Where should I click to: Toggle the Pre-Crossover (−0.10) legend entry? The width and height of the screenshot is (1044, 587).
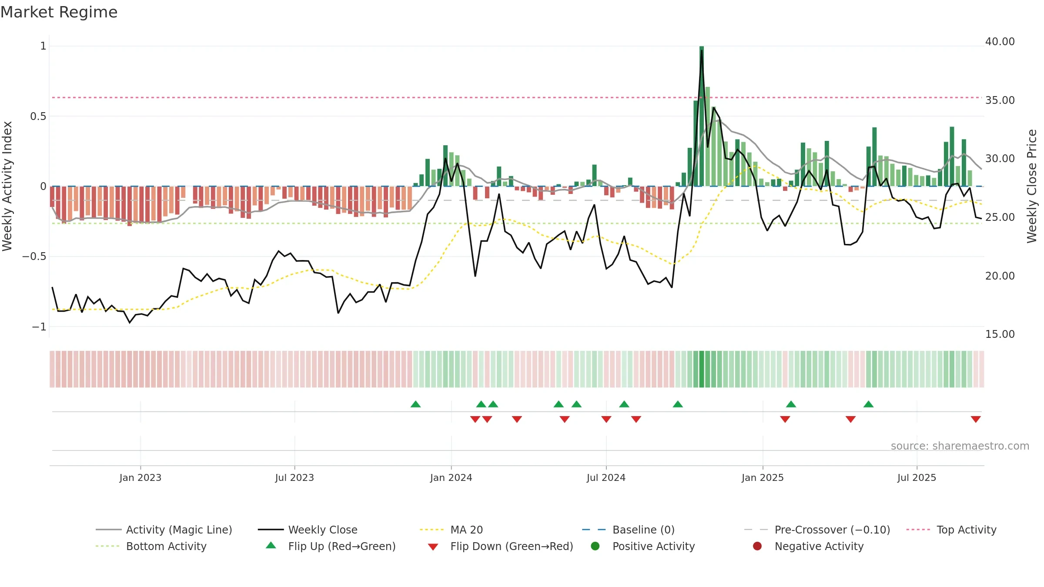[817, 530]
